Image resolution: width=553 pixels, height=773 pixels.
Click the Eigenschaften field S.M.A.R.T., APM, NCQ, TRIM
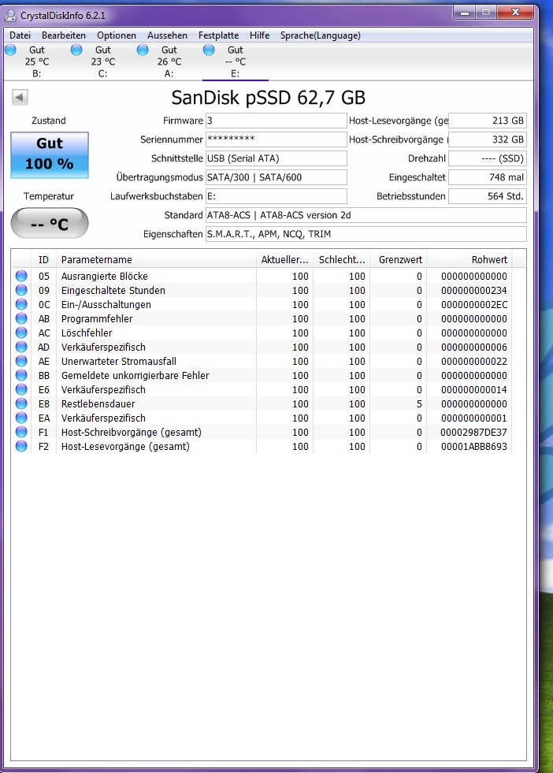click(366, 234)
